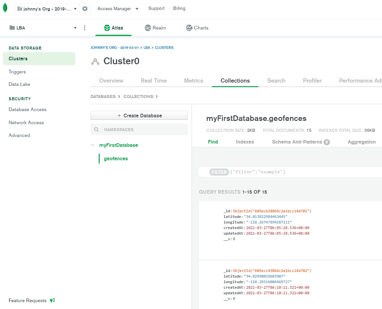
Task: Click ObjectId 605ecc43866c2a1bcc14d702 value
Action: pos(272,271)
